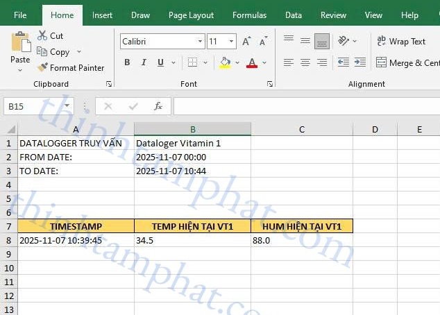Decrease the cell indent
Screen dimensions: 440x315
point(344,62)
